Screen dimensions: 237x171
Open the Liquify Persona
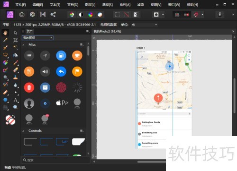22,15
